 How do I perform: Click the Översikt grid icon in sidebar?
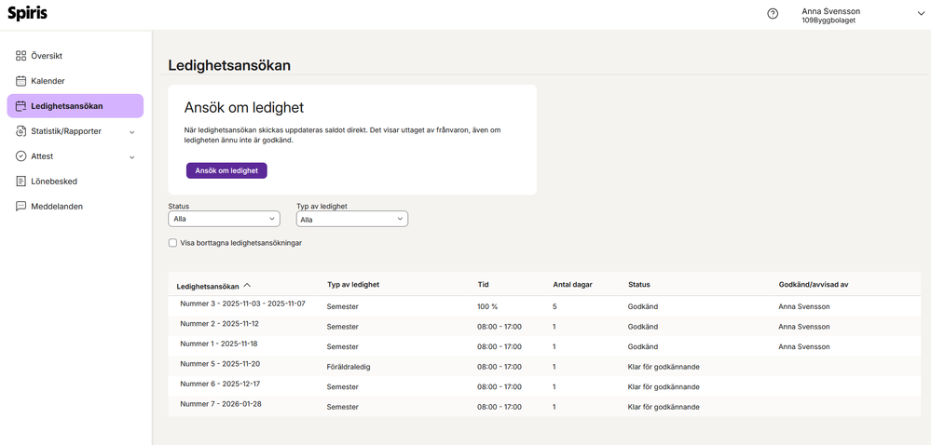tap(21, 56)
